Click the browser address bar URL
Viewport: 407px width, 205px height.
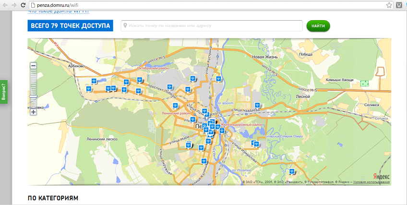[58, 5]
